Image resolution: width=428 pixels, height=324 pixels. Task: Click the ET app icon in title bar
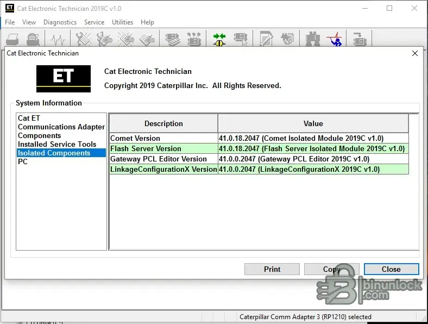tap(10, 8)
